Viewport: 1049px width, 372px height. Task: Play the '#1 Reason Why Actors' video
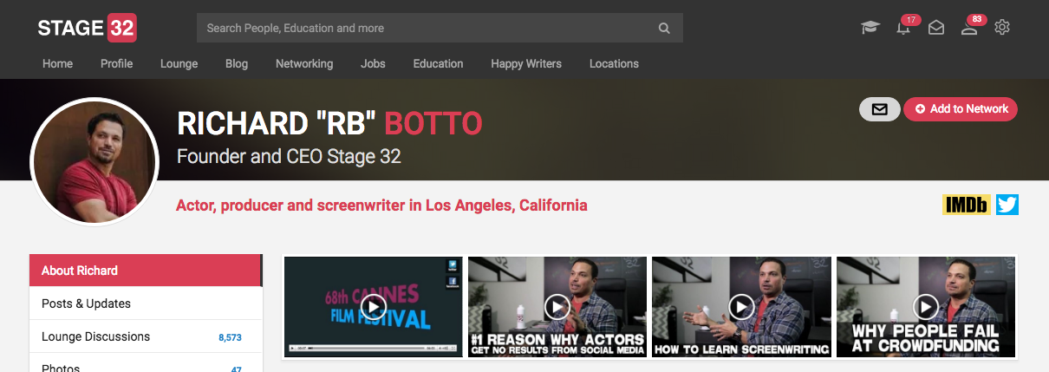557,306
